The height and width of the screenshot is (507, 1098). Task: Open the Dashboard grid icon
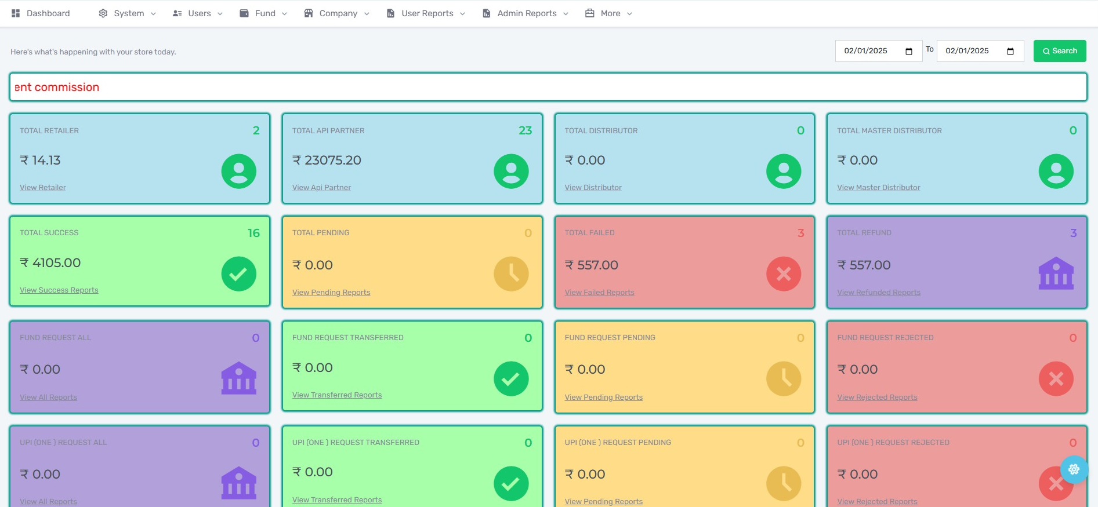point(16,13)
